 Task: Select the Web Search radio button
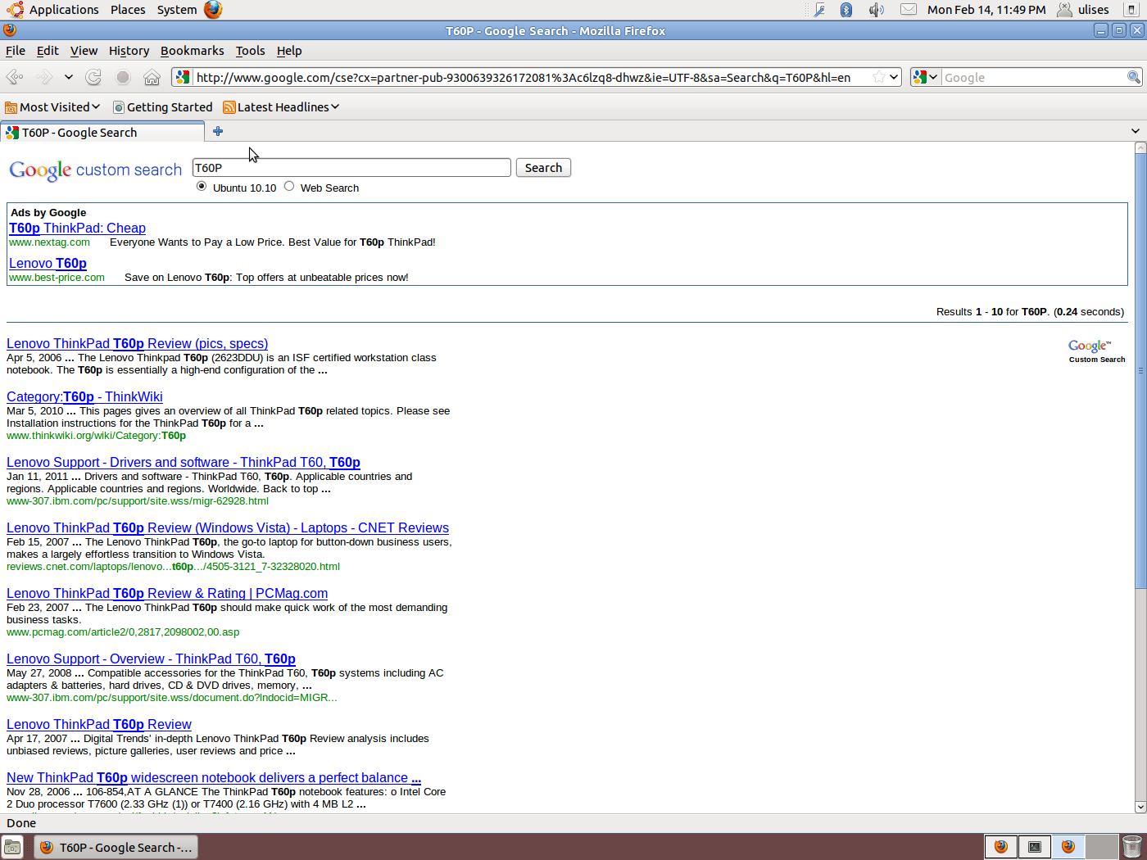289,187
